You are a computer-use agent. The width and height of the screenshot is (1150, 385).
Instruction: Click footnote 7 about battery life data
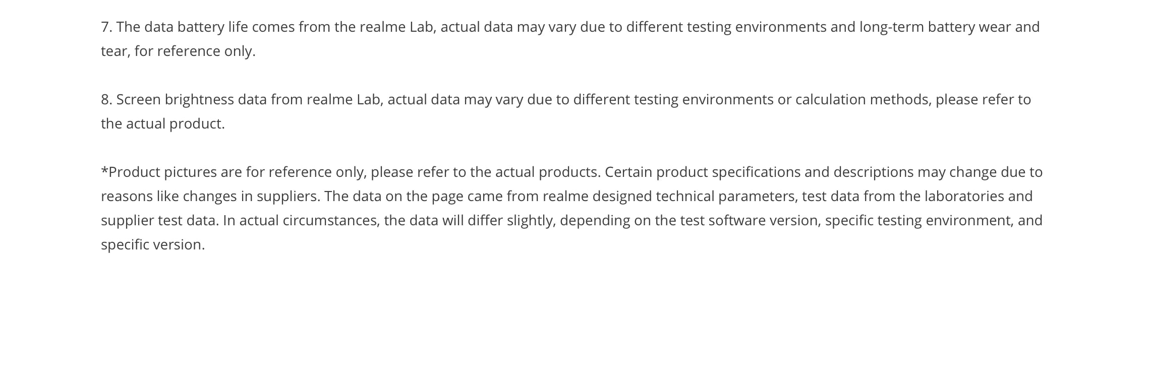[570, 39]
